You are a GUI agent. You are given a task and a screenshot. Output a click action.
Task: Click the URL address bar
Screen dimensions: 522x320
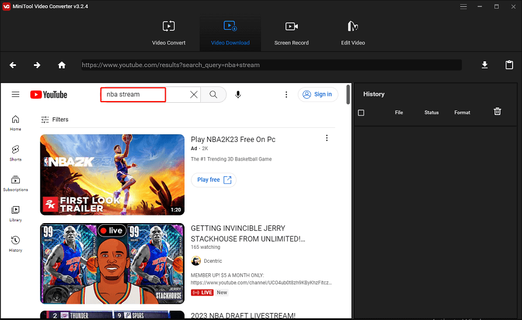click(272, 65)
